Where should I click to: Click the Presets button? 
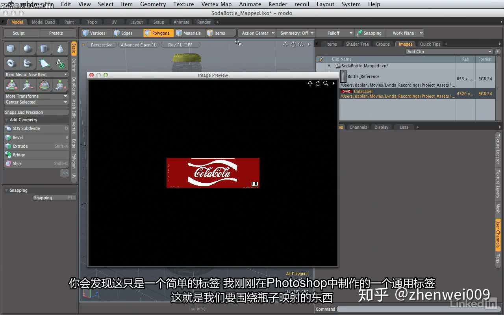pos(56,33)
